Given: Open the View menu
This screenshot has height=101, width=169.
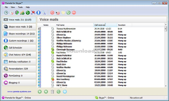Looking at the screenshot, I should click(x=13, y=7).
